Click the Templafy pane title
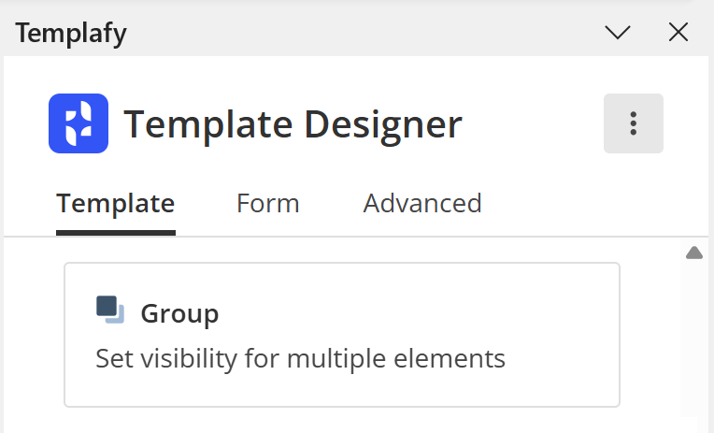This screenshot has height=433, width=714. [71, 34]
